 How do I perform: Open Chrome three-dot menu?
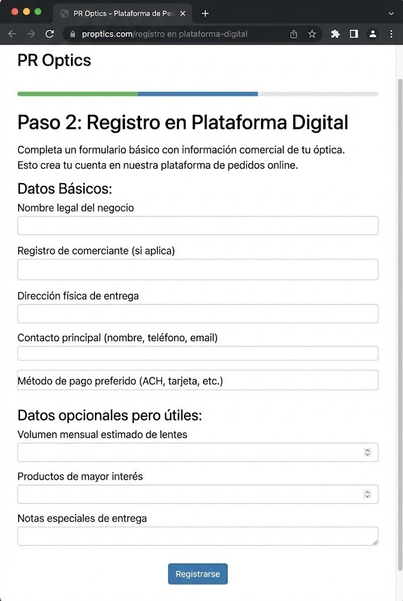[x=391, y=34]
